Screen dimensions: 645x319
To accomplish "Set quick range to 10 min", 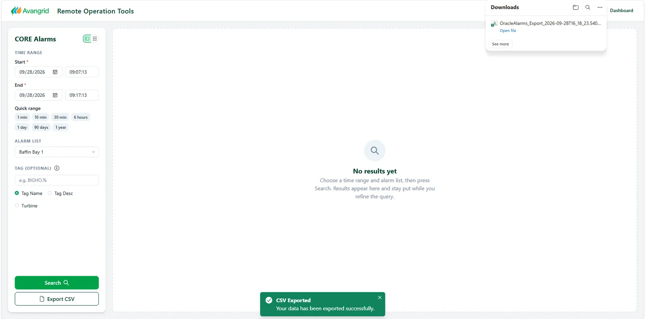I will 40,117.
